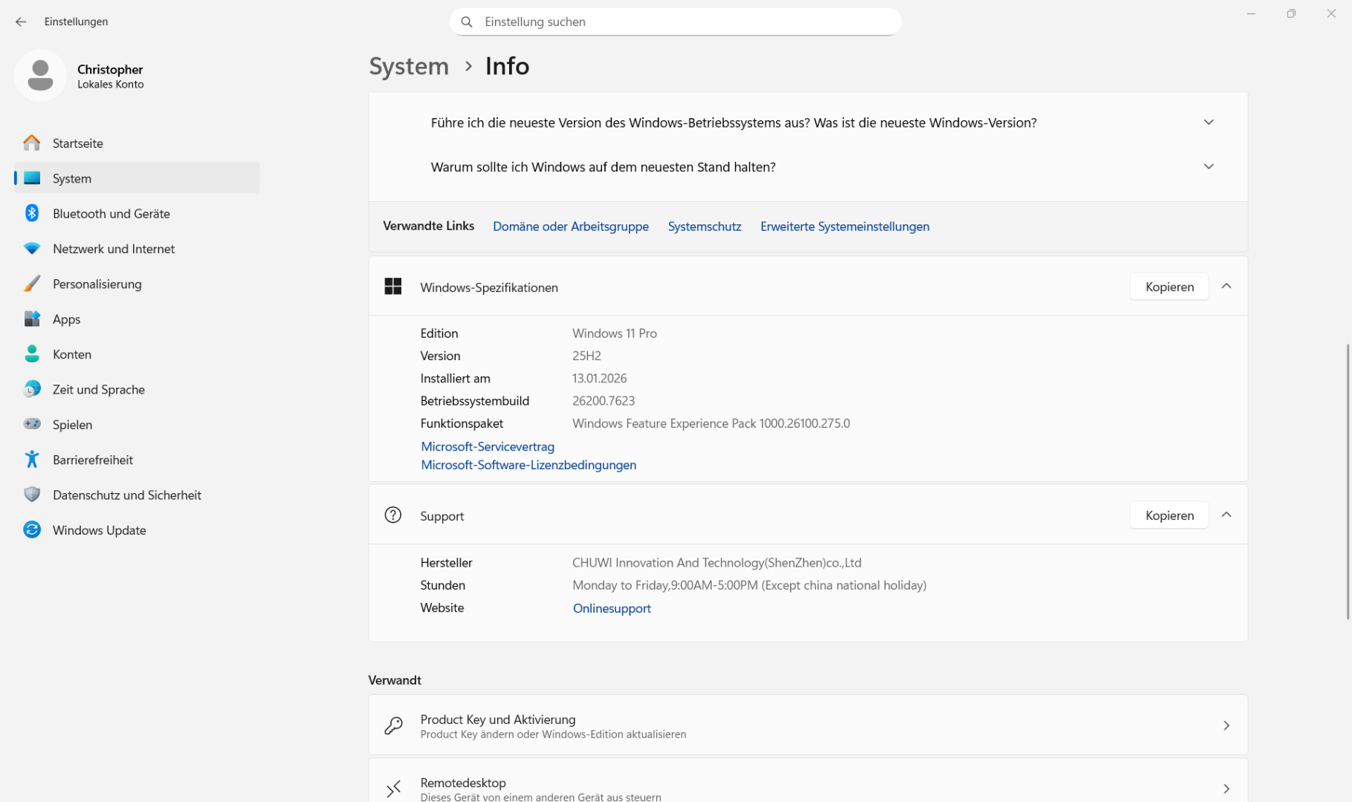Image resolution: width=1352 pixels, height=802 pixels.
Task: Open the Microsoft-Servicevertrag link
Action: click(488, 446)
